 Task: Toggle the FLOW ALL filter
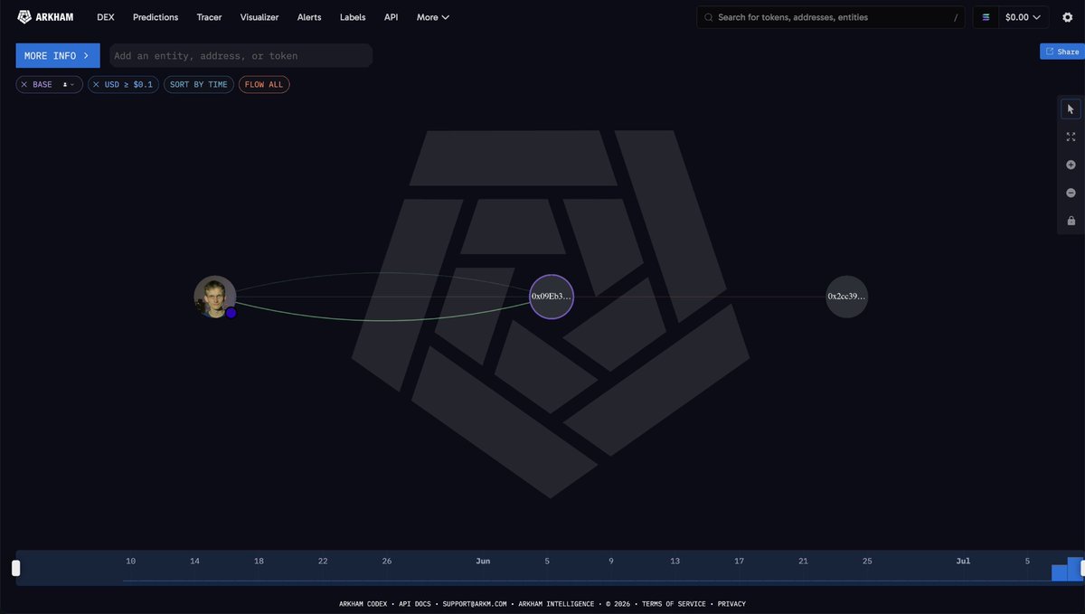(264, 84)
